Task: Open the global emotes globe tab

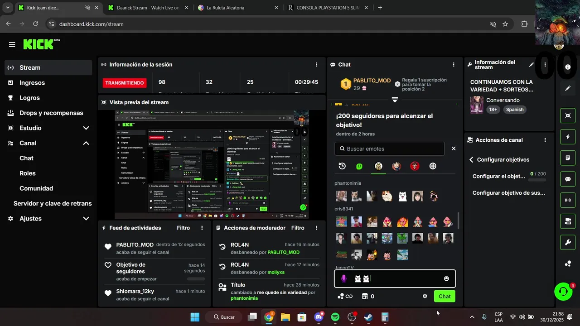Action: [433, 166]
